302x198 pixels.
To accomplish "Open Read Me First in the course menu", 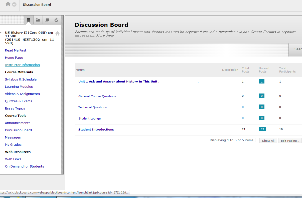I will click(16, 50).
